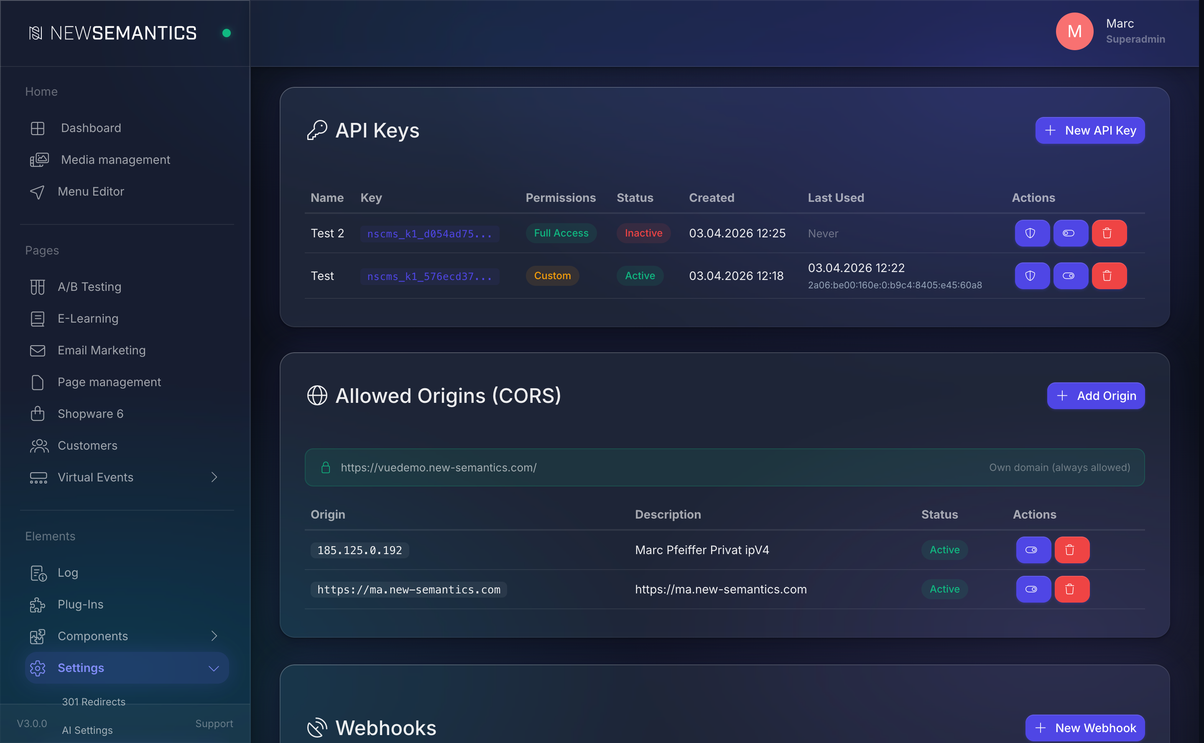Toggle status of Test 2 API key

(1070, 233)
